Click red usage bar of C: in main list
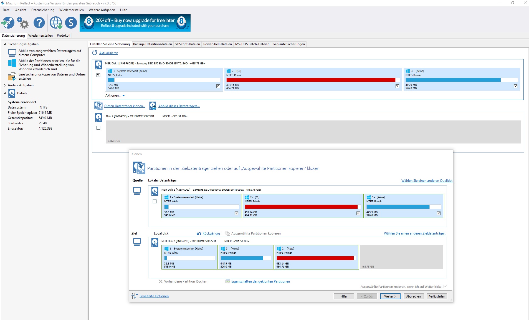This screenshot has height=320, width=529. (x=311, y=80)
